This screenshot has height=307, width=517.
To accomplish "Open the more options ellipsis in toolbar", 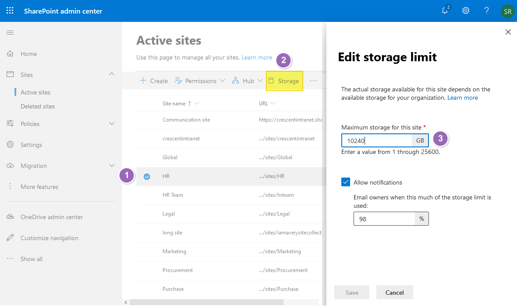I will click(x=314, y=80).
